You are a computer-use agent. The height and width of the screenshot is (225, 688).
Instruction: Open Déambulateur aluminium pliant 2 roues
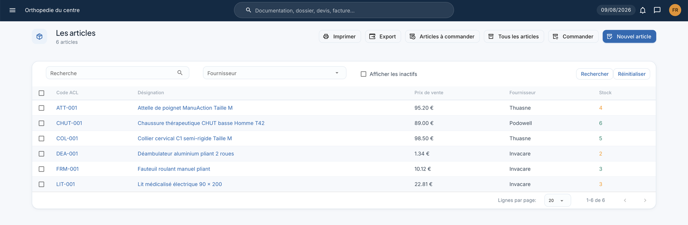coord(186,154)
